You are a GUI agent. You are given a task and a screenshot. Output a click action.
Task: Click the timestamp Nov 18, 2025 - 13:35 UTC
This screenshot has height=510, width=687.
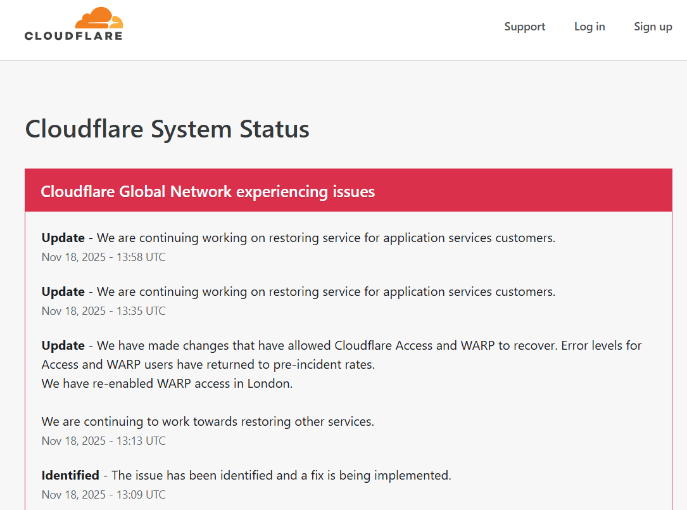coord(103,310)
